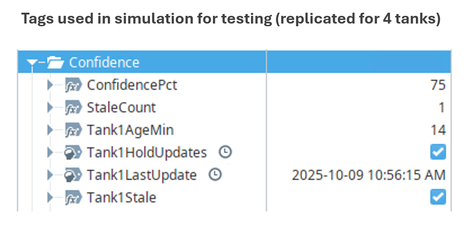Image resolution: width=468 pixels, height=230 pixels.
Task: Uncheck the Tank1Stale value checkbox
Action: (x=439, y=197)
